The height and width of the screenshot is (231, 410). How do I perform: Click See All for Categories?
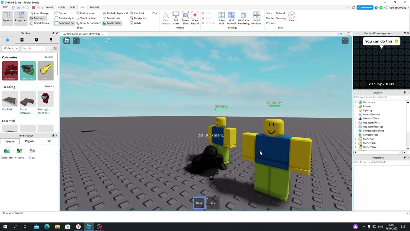49,57
